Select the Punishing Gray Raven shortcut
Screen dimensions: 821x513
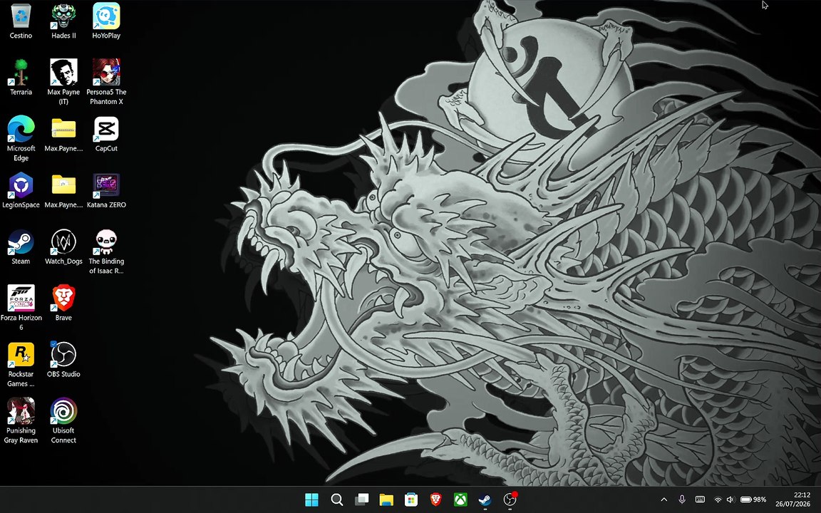point(21,421)
